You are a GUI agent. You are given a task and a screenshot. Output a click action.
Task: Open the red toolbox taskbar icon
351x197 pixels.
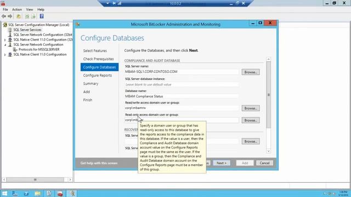point(60,193)
